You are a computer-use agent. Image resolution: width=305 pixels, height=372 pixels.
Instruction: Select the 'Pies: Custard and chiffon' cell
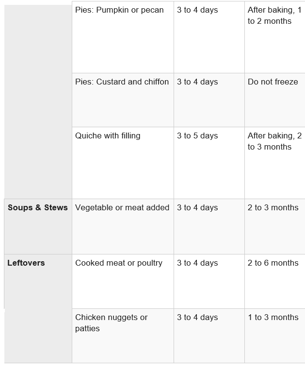[x=123, y=100]
